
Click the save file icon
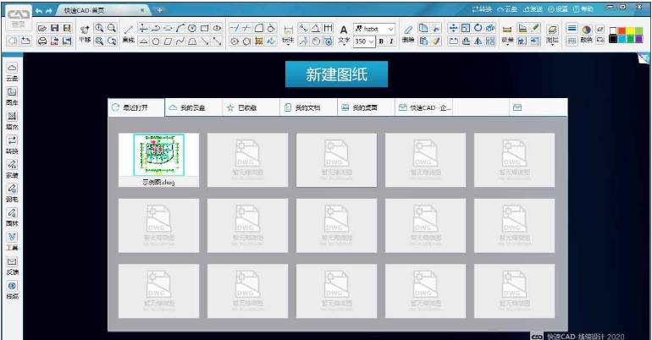click(x=54, y=28)
